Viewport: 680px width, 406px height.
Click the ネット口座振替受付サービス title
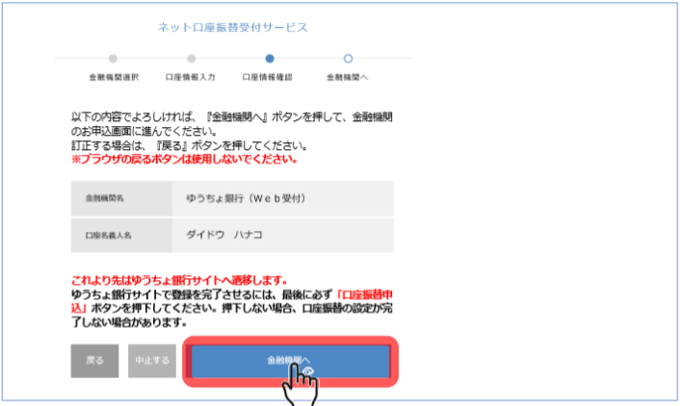tap(233, 28)
